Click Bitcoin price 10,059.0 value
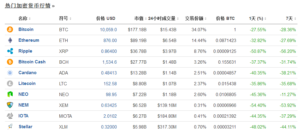Viewport: 299px width, 133px height. pyautogui.click(x=108, y=29)
